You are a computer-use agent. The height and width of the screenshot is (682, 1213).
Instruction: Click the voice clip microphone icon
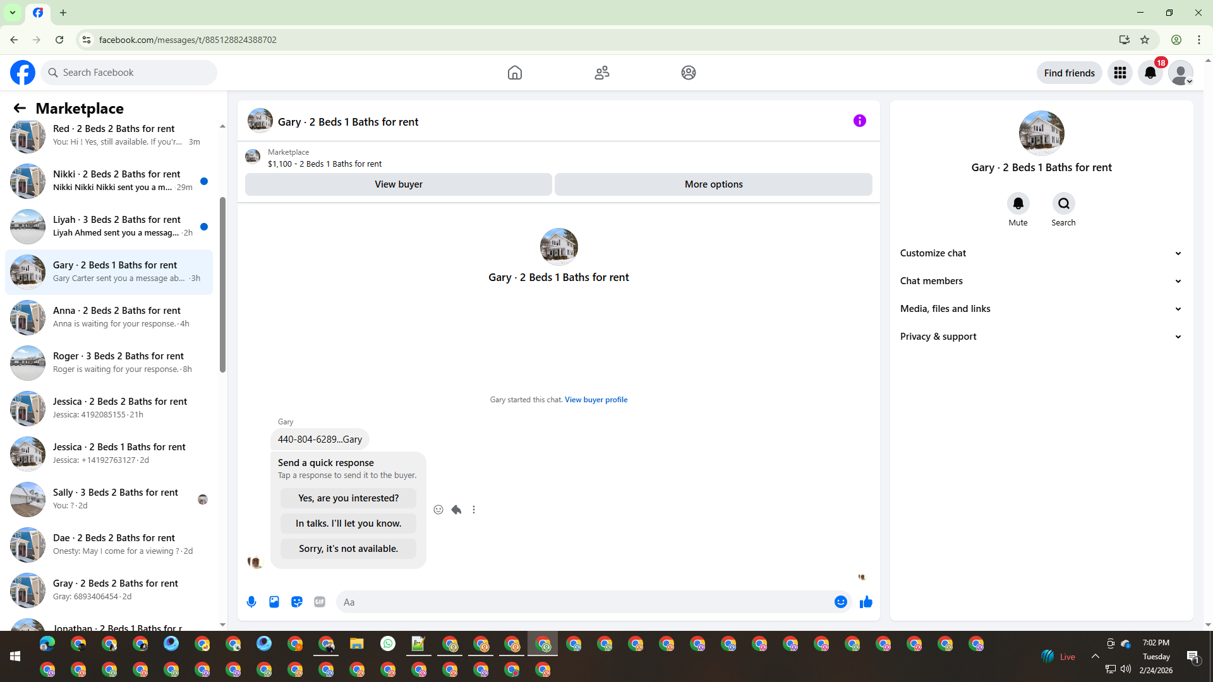[x=251, y=602]
